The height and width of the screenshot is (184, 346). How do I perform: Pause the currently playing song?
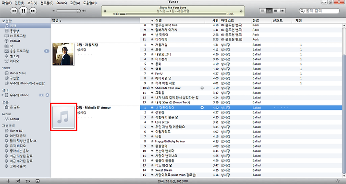point(24,11)
